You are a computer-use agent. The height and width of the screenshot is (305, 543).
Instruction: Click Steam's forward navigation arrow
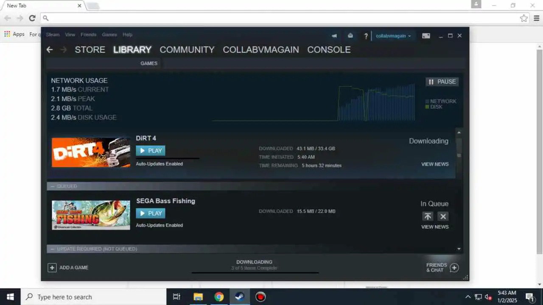pyautogui.click(x=64, y=50)
